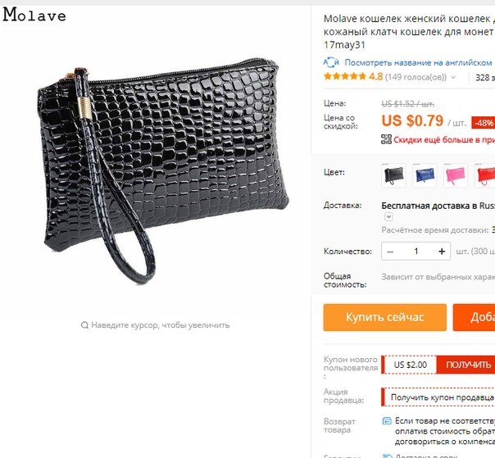Click the orange add to cart button
The height and width of the screenshot is (458, 495).
[475, 317]
